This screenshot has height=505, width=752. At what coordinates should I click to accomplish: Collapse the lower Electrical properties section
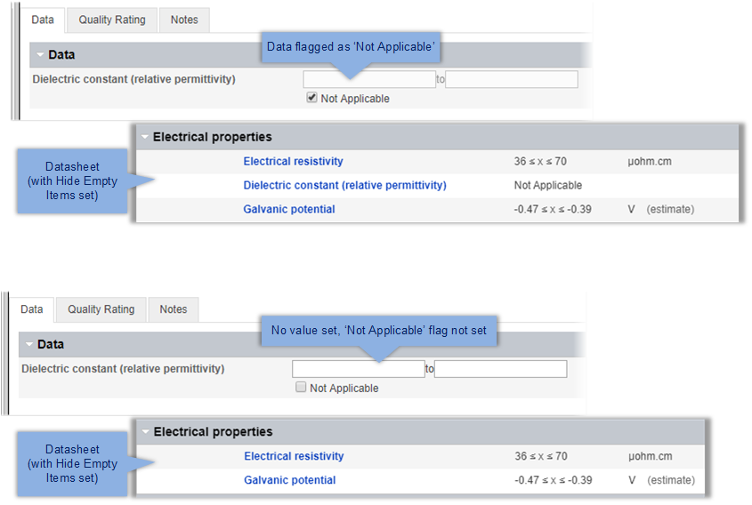145,432
